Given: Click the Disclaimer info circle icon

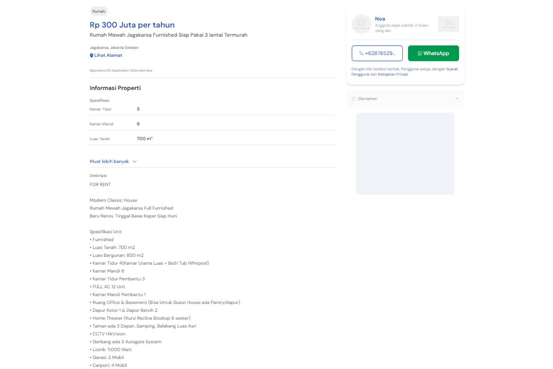Looking at the screenshot, I should point(354,99).
